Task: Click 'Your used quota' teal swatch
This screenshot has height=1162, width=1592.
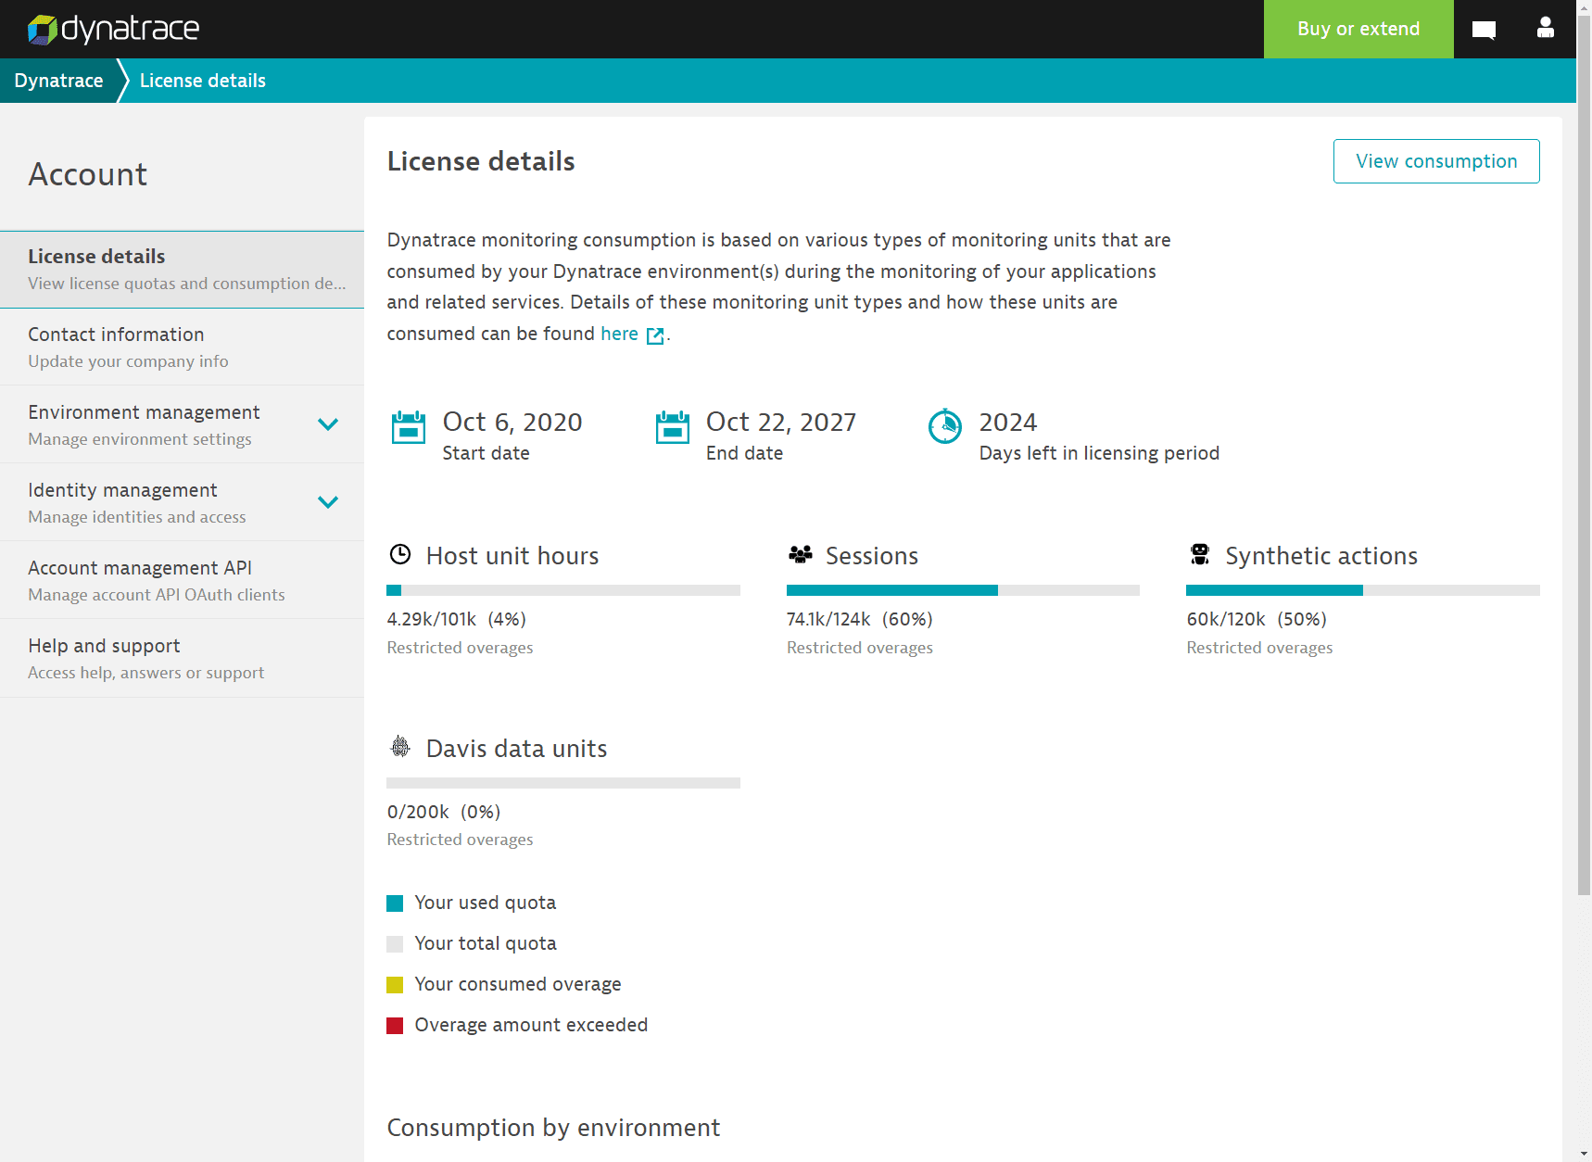Action: coord(395,903)
